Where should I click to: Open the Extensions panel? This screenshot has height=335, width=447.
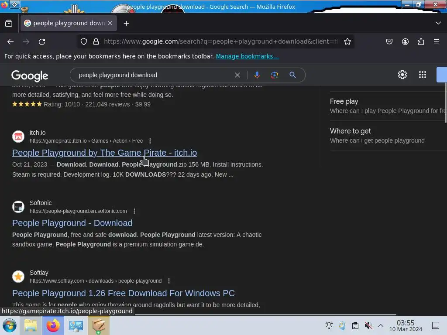pos(421,41)
